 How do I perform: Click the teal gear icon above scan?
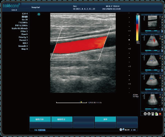(x=39, y=14)
